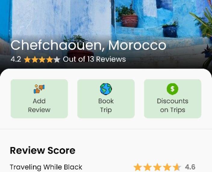Click the 4.6 score value
The height and width of the screenshot is (172, 212).
pos(190,167)
